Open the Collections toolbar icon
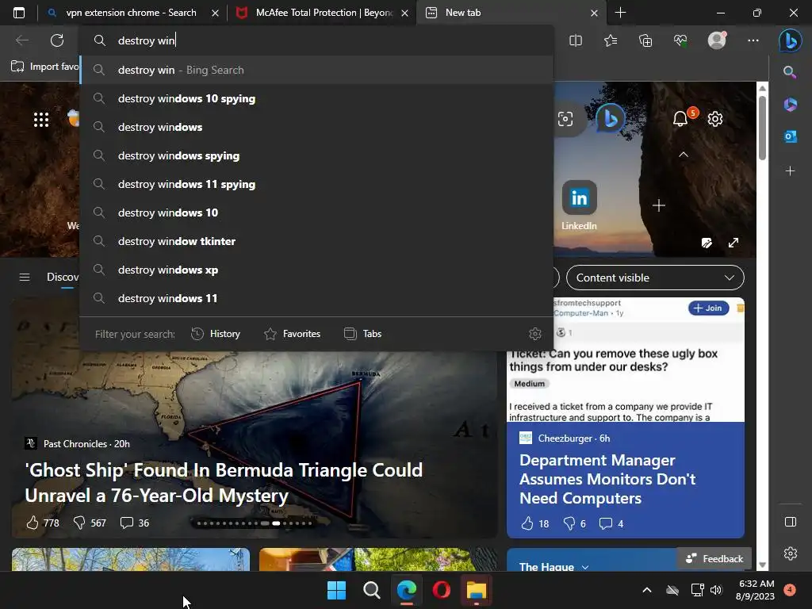Image resolution: width=812 pixels, height=609 pixels. [645, 40]
